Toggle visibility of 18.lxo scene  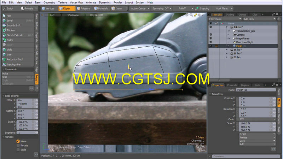(210, 27)
